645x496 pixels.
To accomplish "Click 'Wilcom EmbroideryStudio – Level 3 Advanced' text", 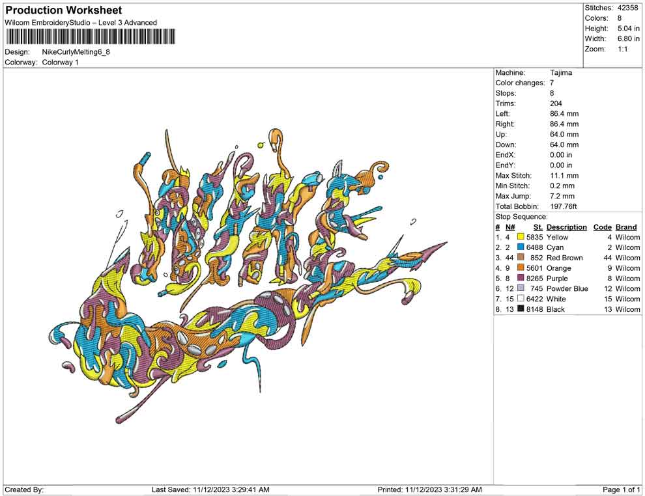I will click(x=81, y=23).
